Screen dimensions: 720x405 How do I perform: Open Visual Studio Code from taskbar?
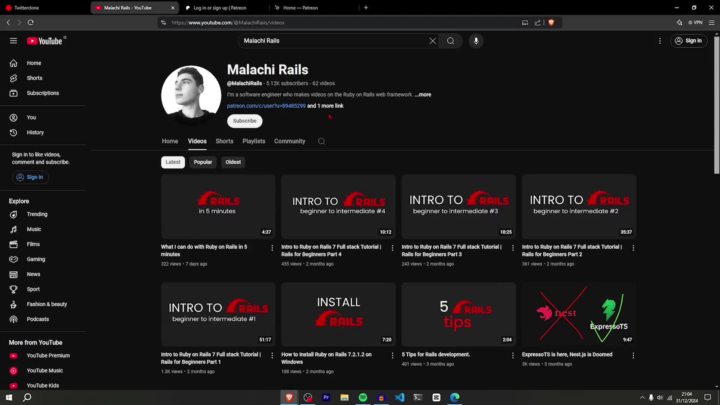coord(399,397)
